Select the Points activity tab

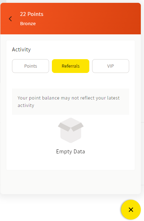[x=30, y=66]
